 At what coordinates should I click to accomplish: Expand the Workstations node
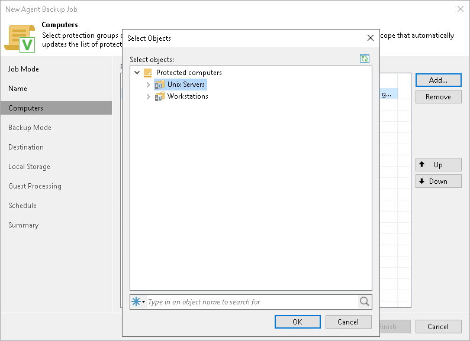point(148,96)
